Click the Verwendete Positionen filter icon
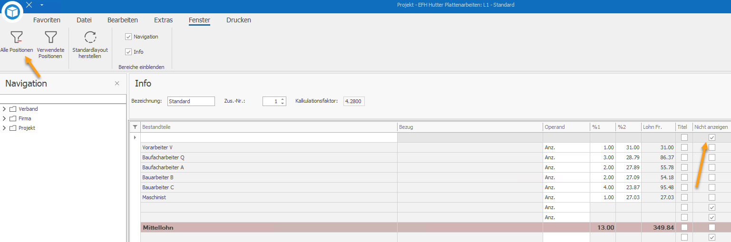The width and height of the screenshot is (731, 242). coord(50,37)
